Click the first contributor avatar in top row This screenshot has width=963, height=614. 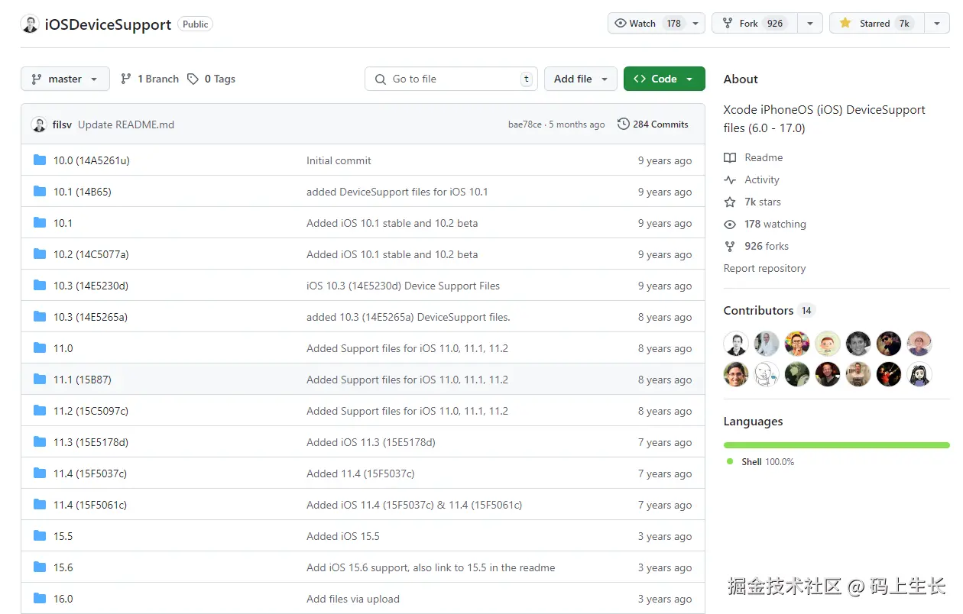point(736,344)
